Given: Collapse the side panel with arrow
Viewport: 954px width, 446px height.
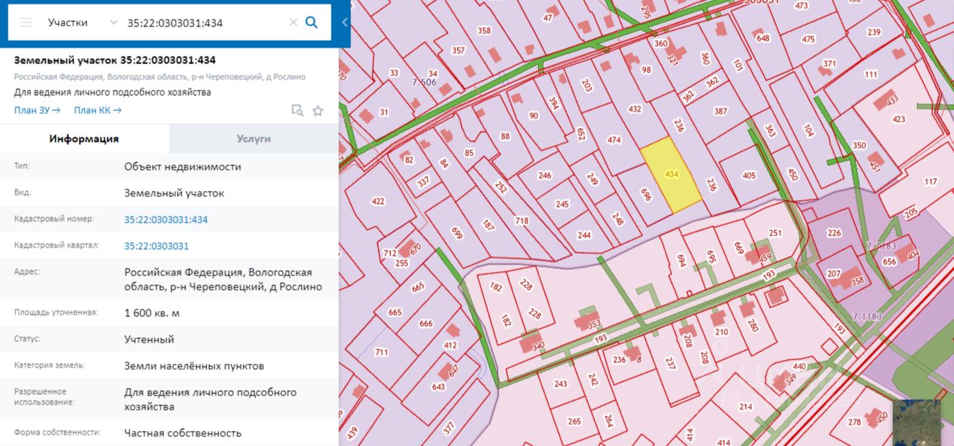Looking at the screenshot, I should pyautogui.click(x=345, y=22).
